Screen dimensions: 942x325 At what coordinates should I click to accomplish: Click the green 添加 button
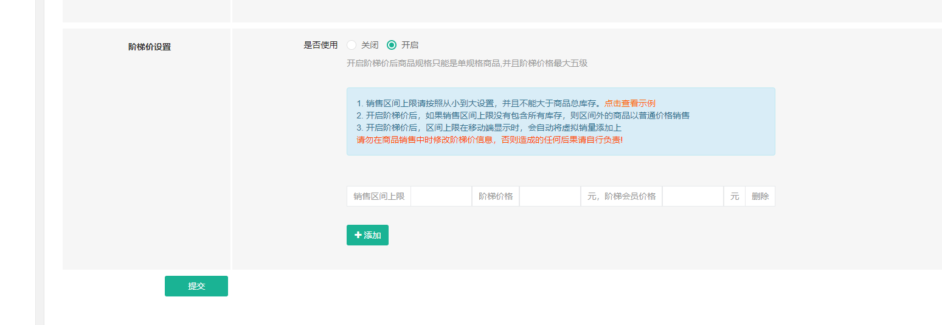(x=367, y=235)
